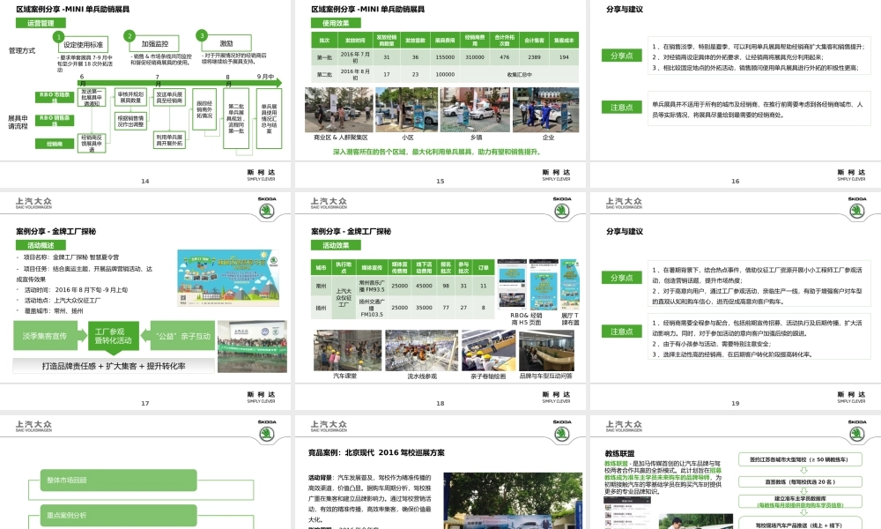Click the Skoda logo on slide 18

pyautogui.click(x=562, y=209)
